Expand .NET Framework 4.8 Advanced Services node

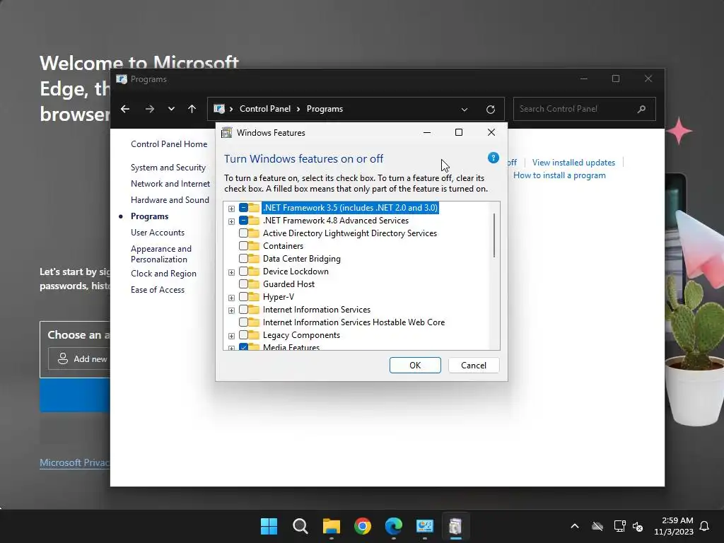coord(231,221)
